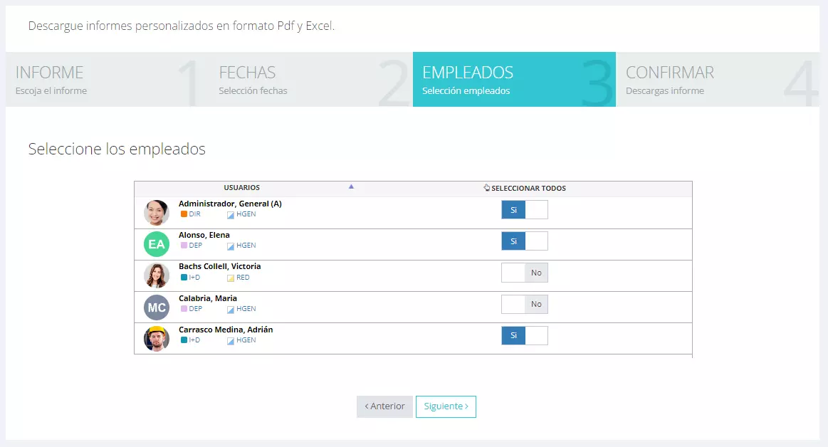828x447 pixels.
Task: Click the HGEN schedule icon for Alonso, Elena
Action: pos(230,246)
